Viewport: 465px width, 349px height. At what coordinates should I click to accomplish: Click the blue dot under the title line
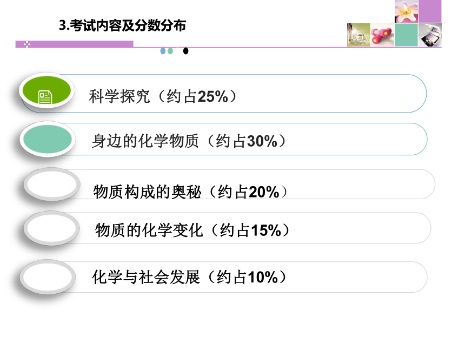[163, 51]
